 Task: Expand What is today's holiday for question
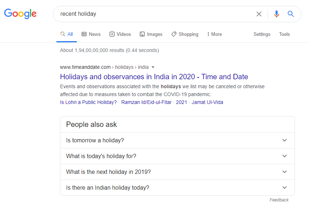[177, 156]
